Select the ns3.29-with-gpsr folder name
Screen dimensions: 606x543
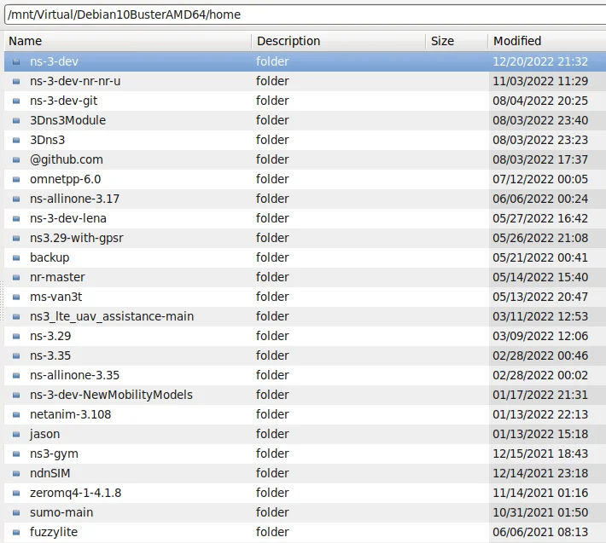(77, 238)
